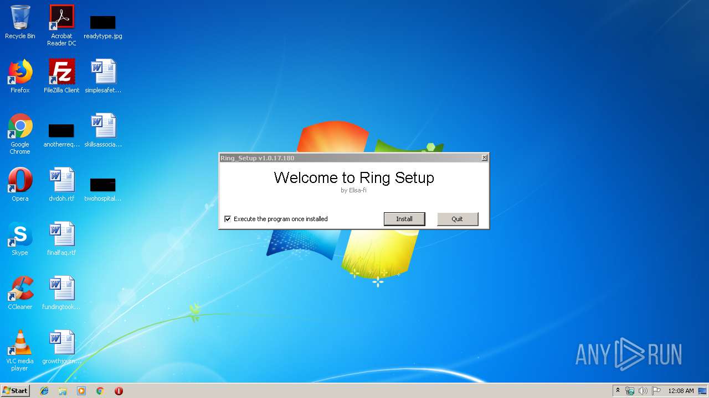Launch Opera from the taskbar
This screenshot has width=709, height=398.
pos(119,391)
